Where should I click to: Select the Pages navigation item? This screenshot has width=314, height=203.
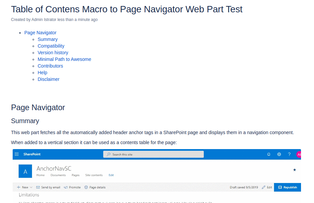76,175
